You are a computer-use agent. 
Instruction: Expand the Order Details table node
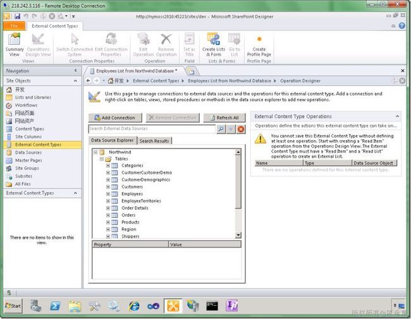pos(107,208)
